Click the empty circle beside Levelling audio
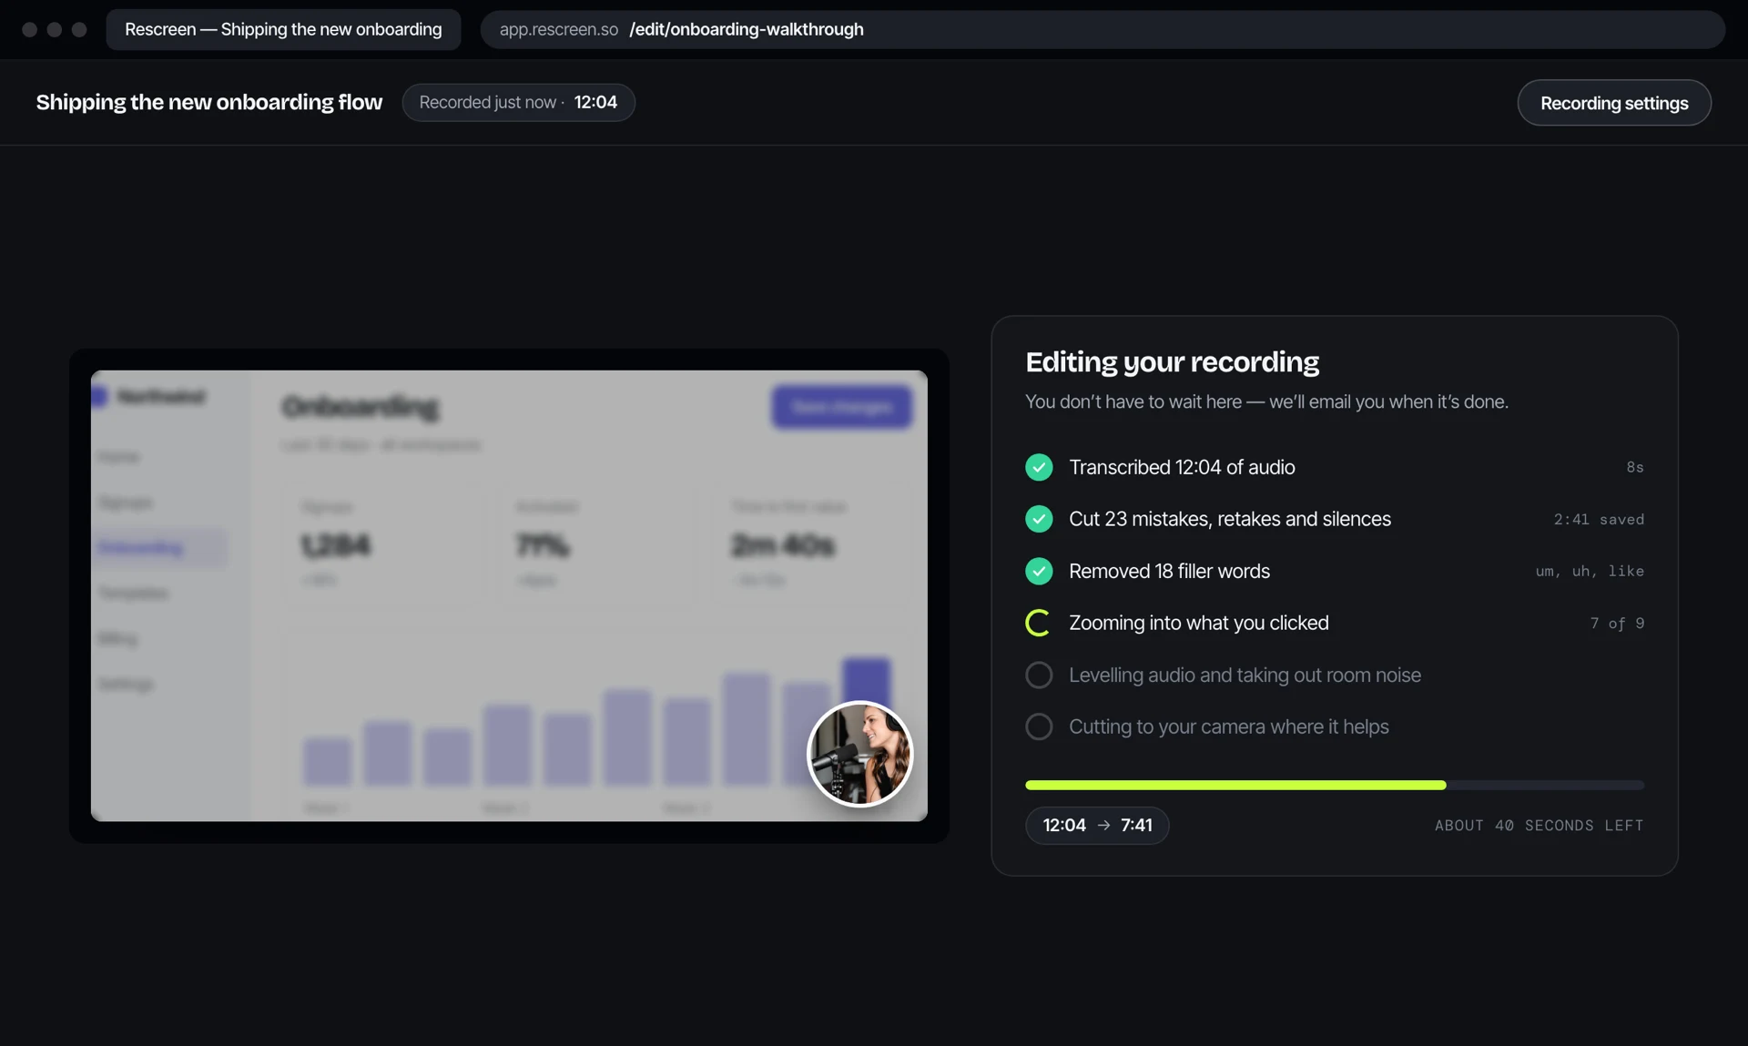This screenshot has width=1748, height=1046. pyautogui.click(x=1039, y=675)
